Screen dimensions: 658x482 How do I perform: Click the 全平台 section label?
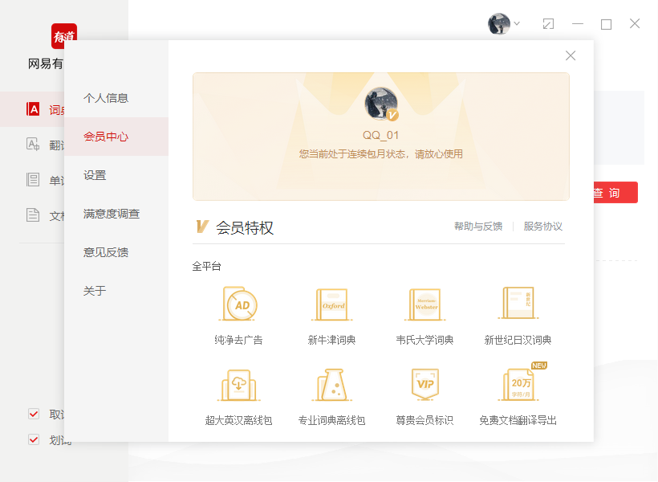pyautogui.click(x=206, y=266)
